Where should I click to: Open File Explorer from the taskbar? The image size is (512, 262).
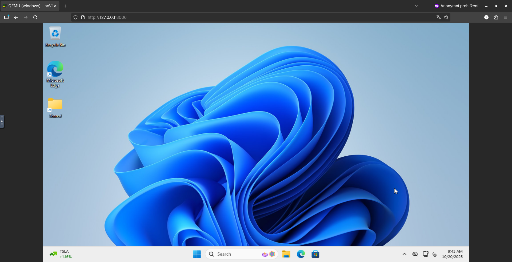tap(286, 254)
